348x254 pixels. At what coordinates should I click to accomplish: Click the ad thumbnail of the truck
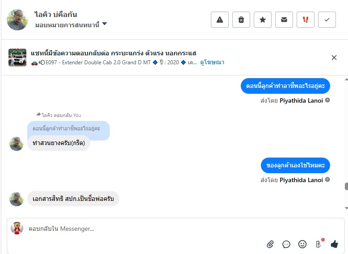point(17,58)
